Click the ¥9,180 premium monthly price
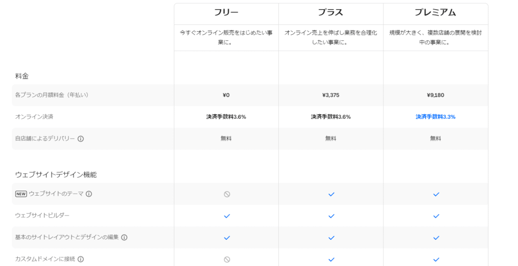 pos(436,95)
